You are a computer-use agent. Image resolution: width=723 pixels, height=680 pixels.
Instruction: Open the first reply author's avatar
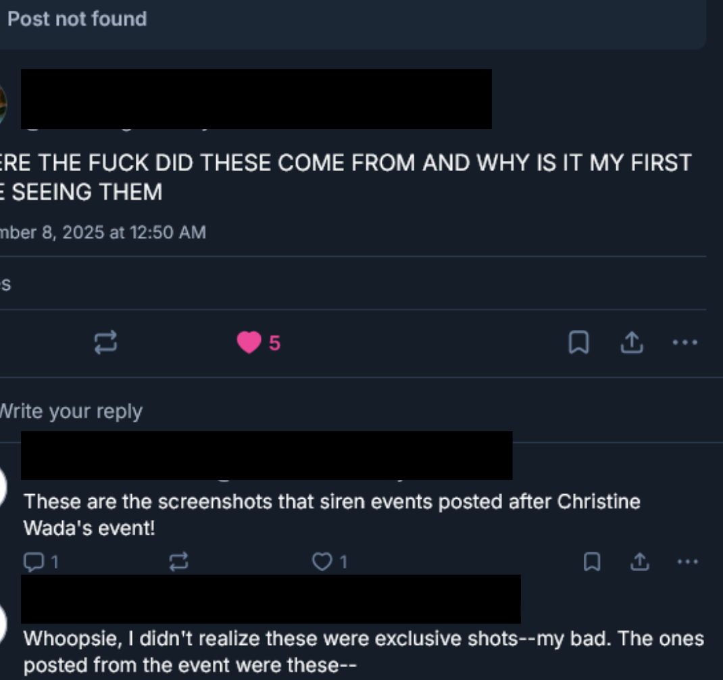tap(3, 487)
